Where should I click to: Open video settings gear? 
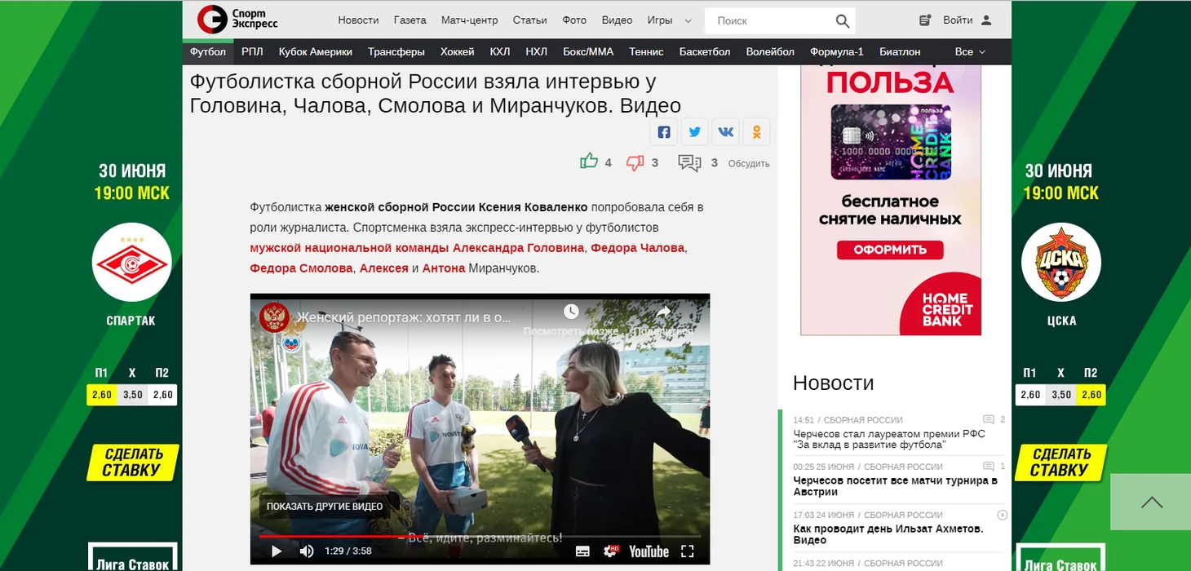[x=610, y=551]
